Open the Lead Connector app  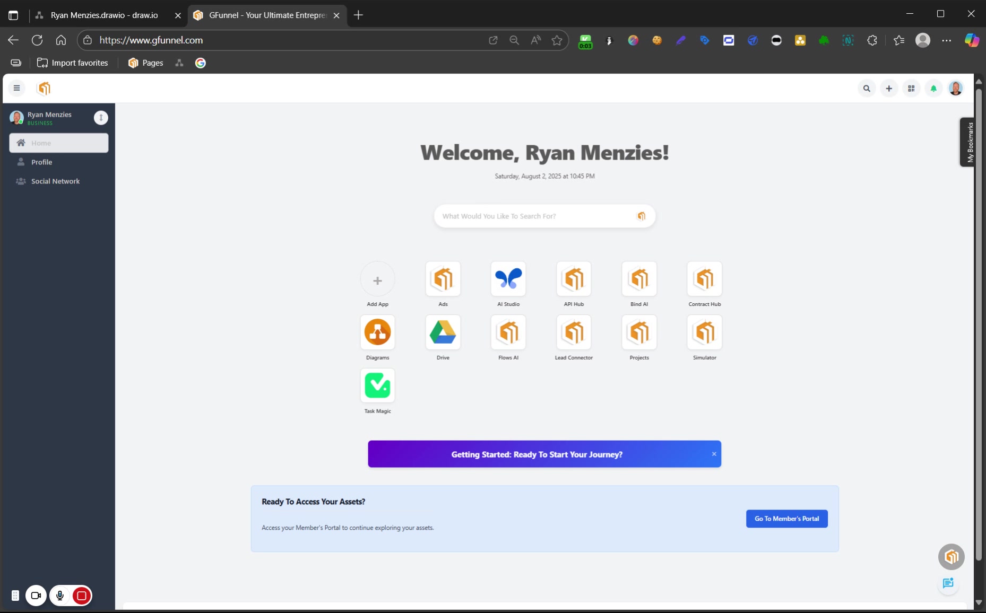tap(574, 332)
